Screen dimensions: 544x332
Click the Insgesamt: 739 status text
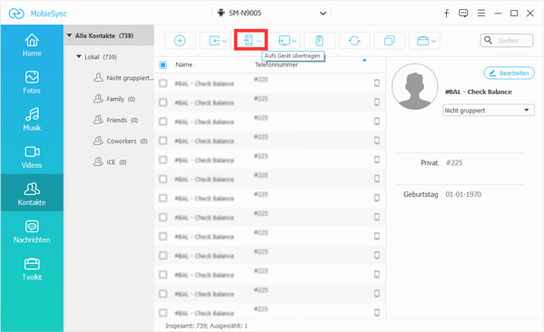click(207, 326)
